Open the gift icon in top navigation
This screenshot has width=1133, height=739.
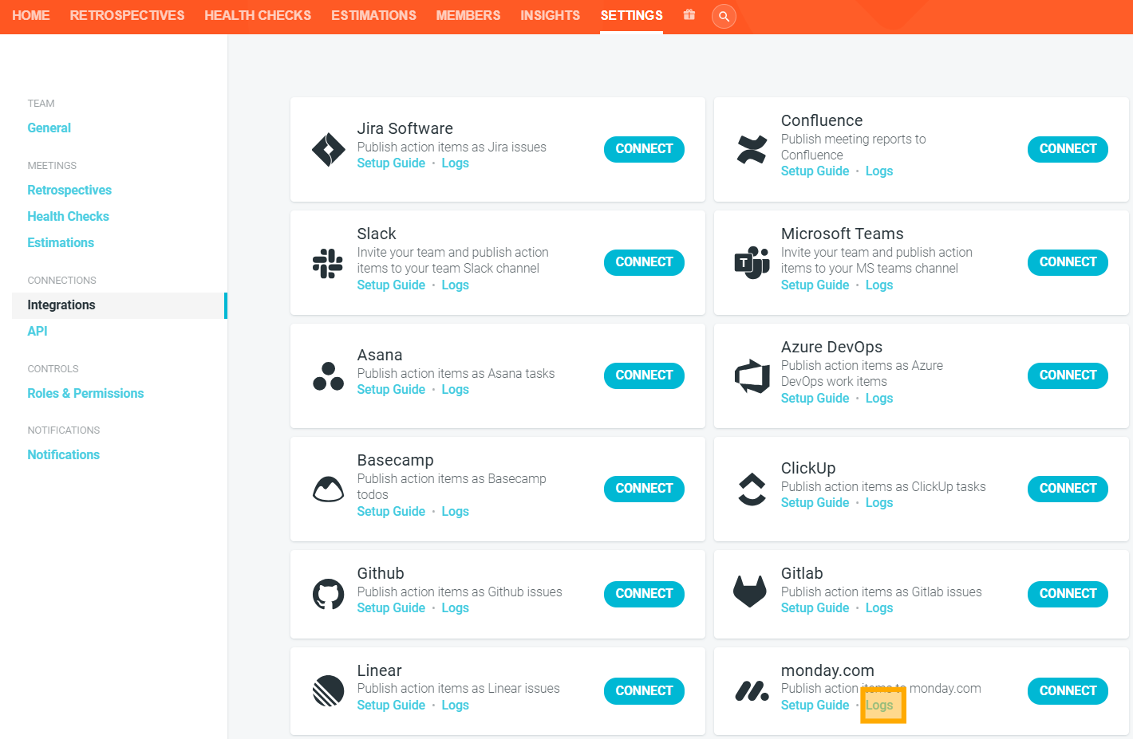(689, 15)
